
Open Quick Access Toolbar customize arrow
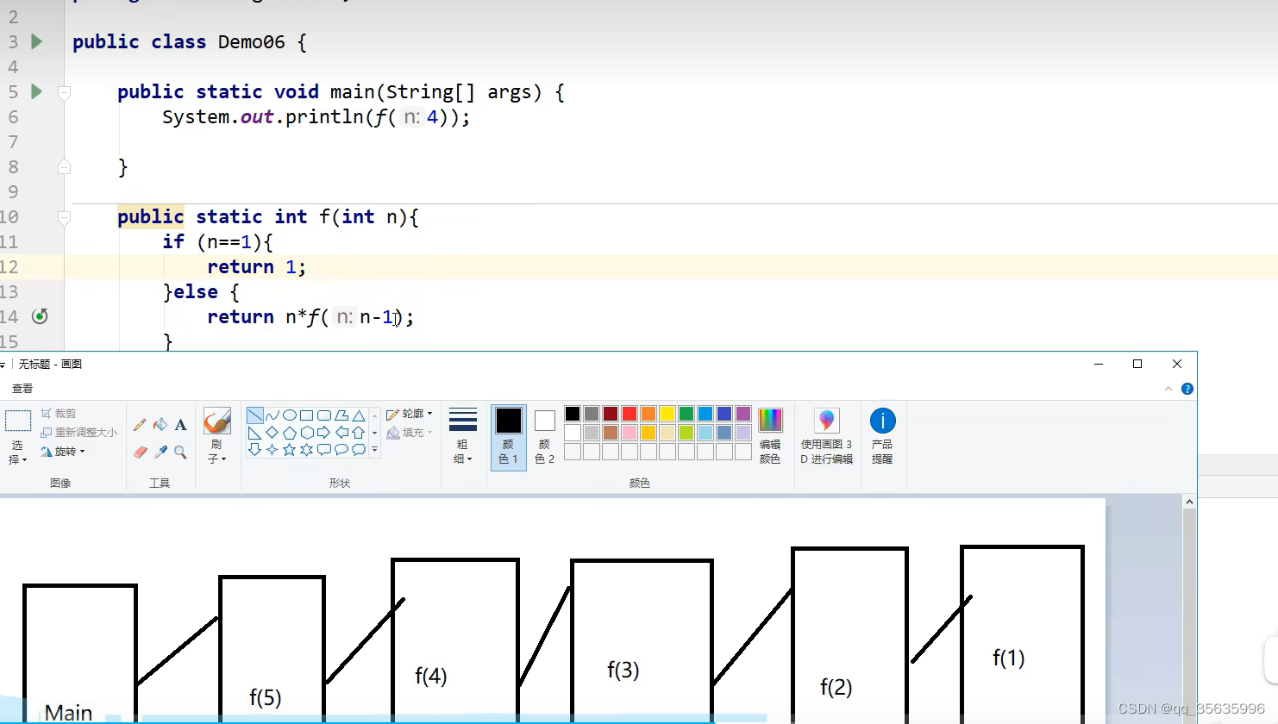click(x=3, y=365)
